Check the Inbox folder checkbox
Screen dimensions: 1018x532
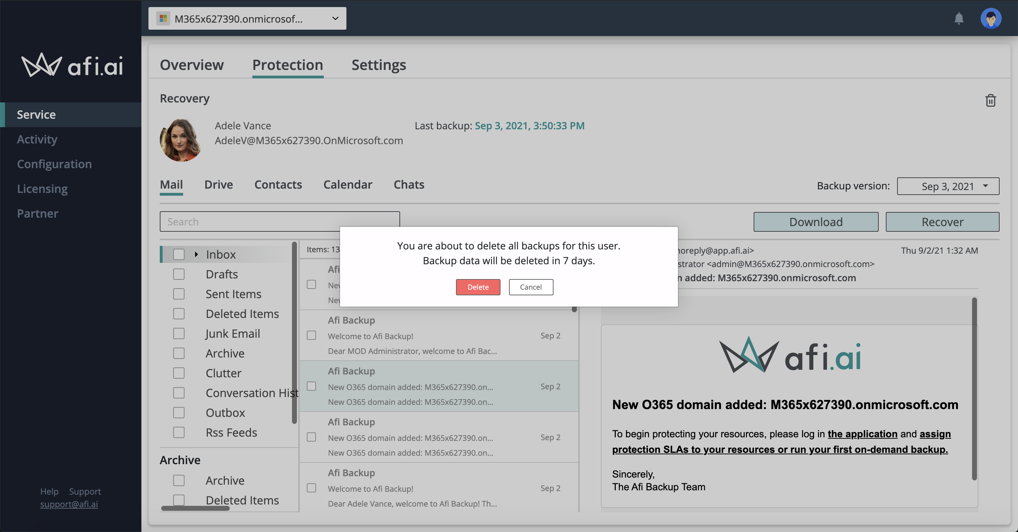coord(179,254)
